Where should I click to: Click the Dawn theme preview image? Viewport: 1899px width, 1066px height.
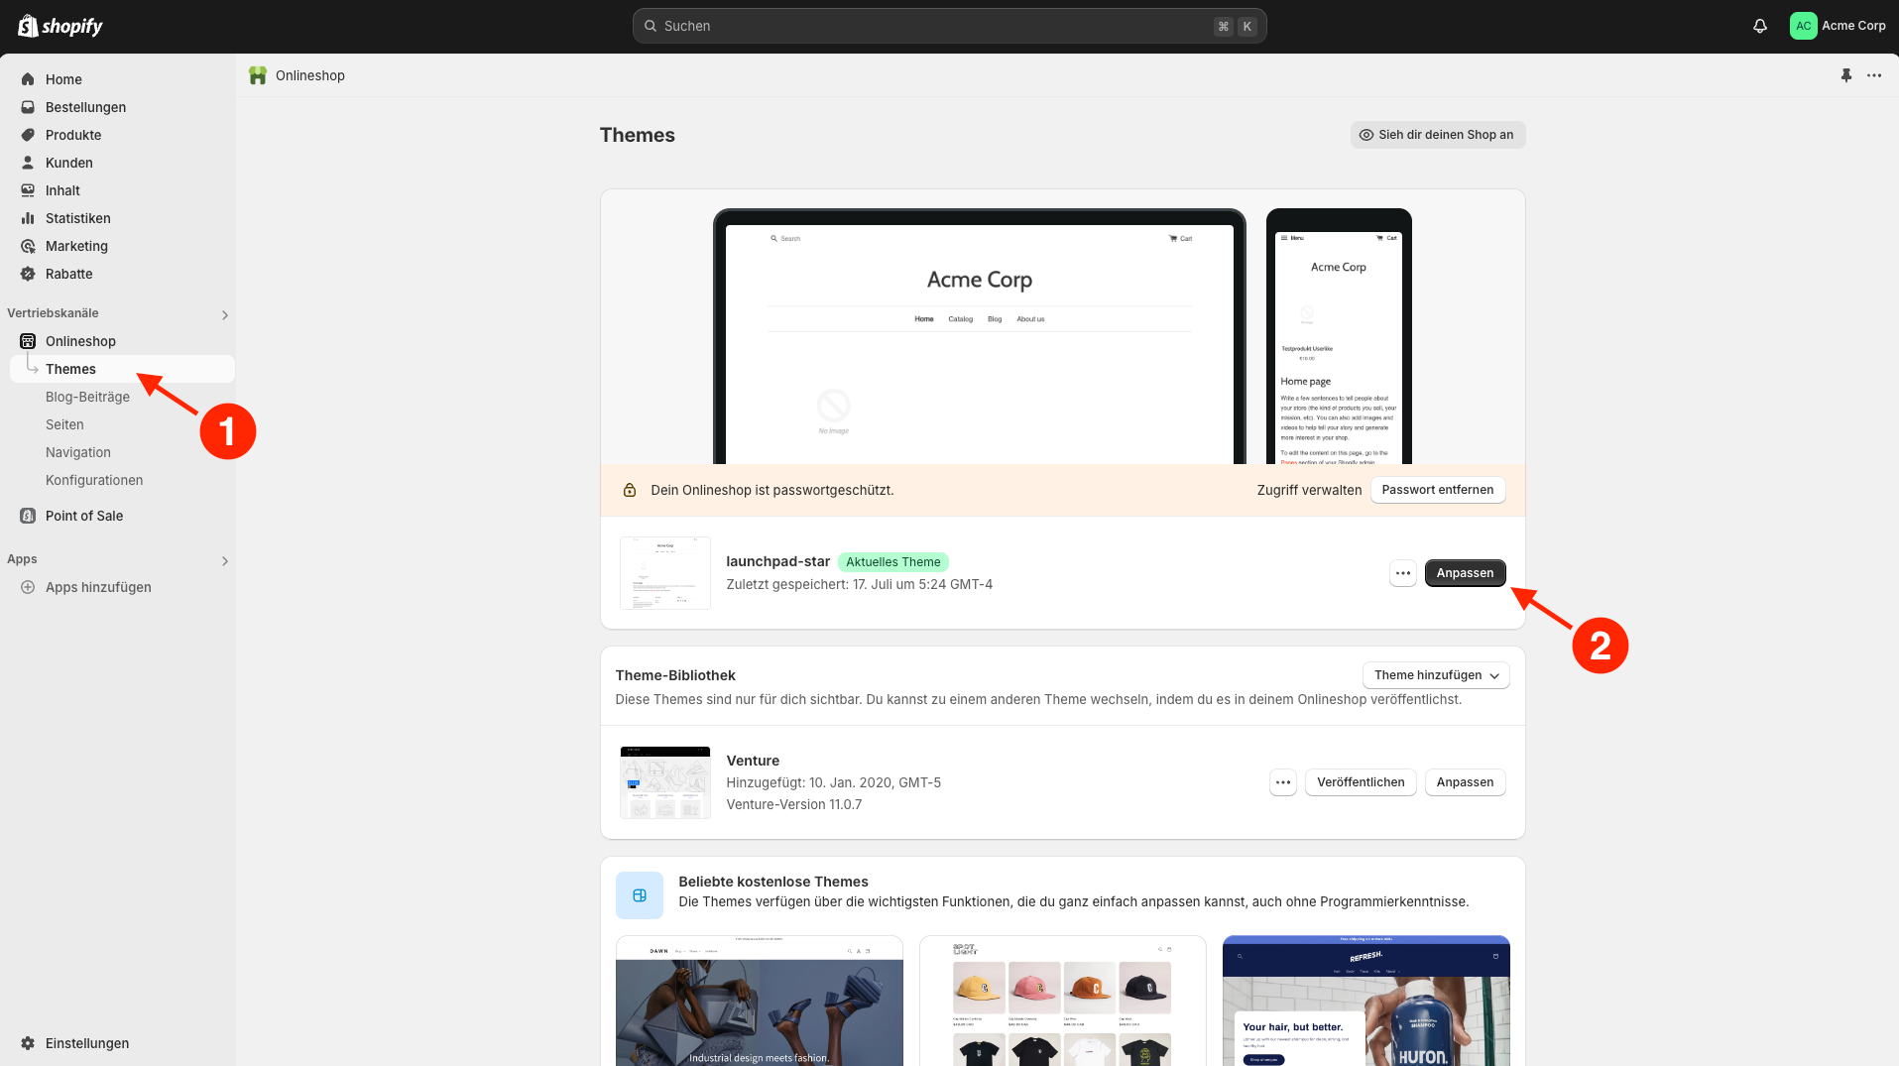(x=759, y=1001)
